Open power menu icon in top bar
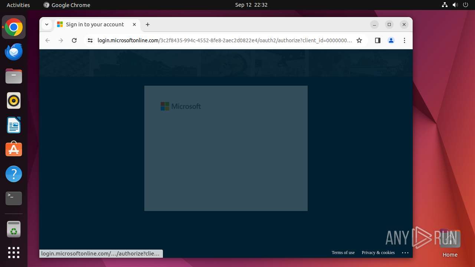Image resolution: width=475 pixels, height=267 pixels. pos(465,5)
